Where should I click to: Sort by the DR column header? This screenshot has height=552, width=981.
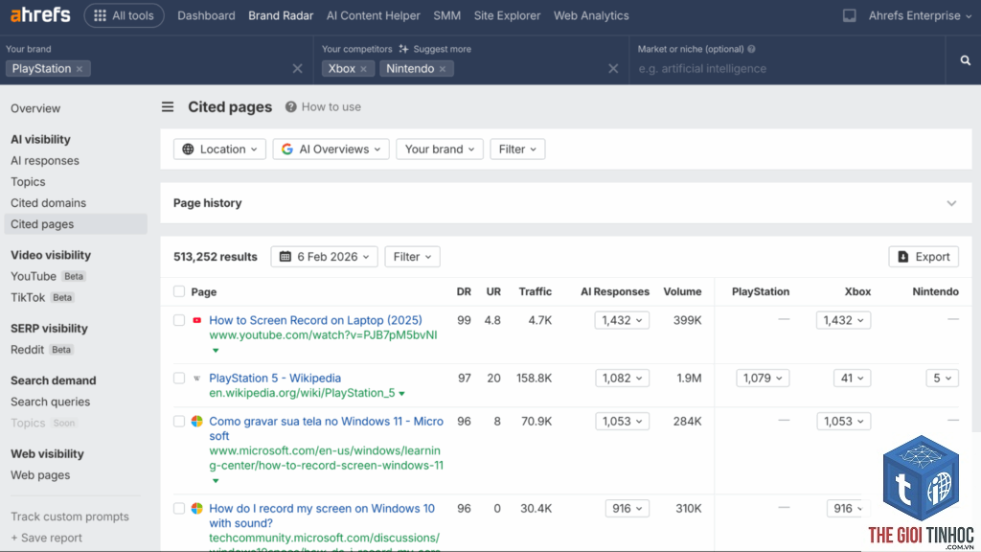point(464,291)
